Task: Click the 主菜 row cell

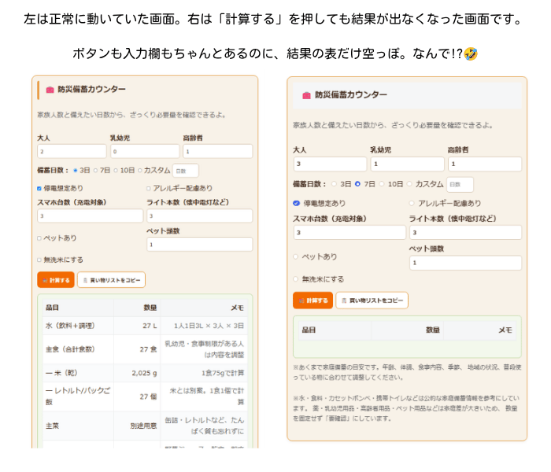Action: 78,426
